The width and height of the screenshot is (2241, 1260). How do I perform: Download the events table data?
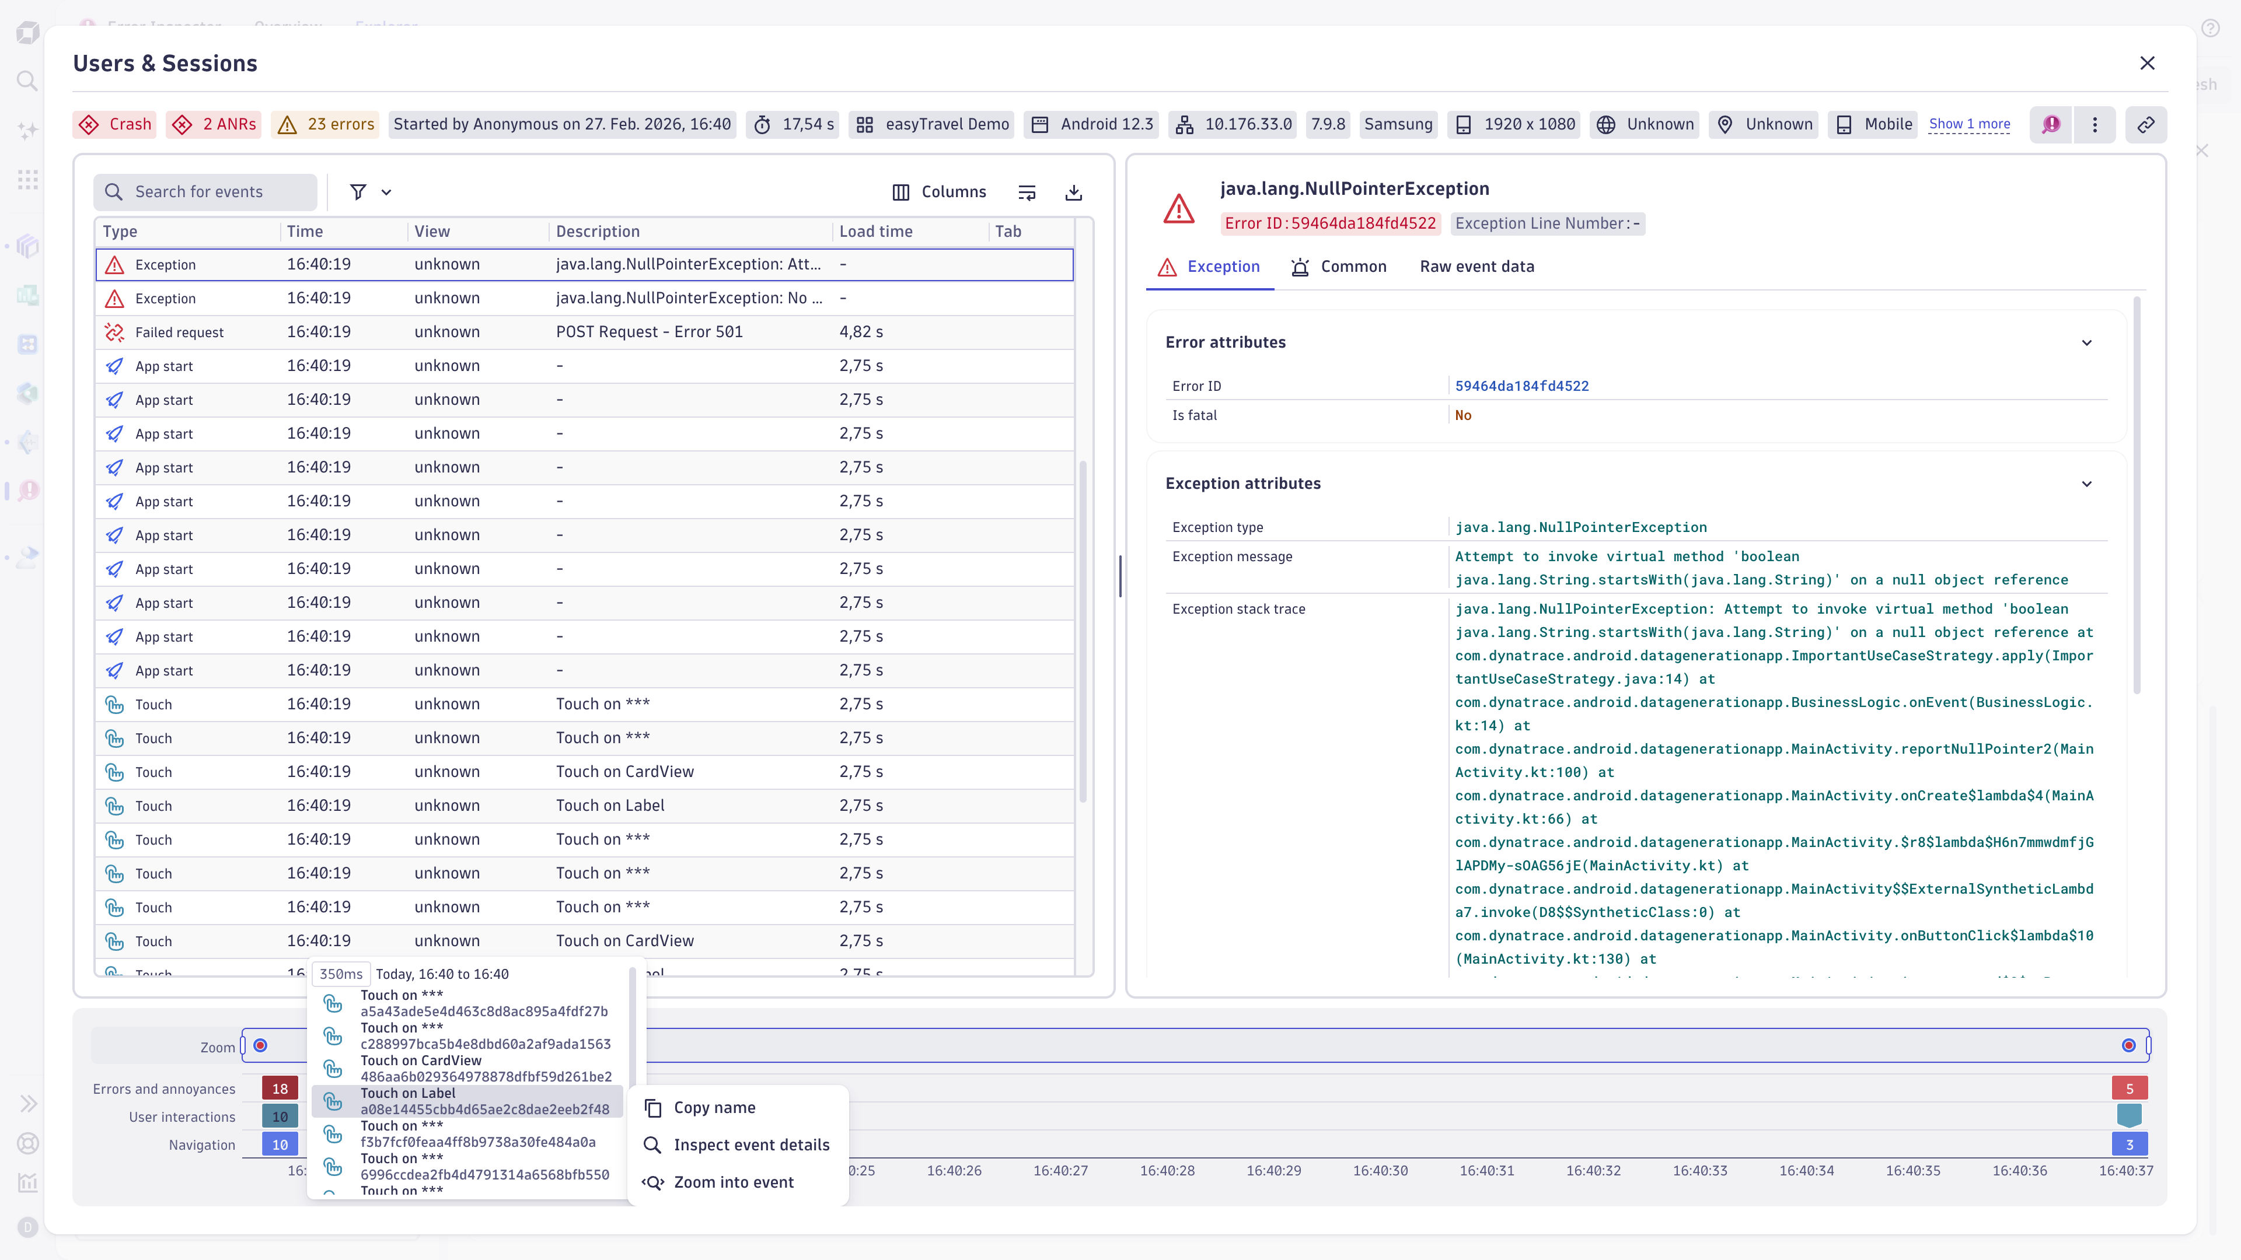coord(1074,191)
